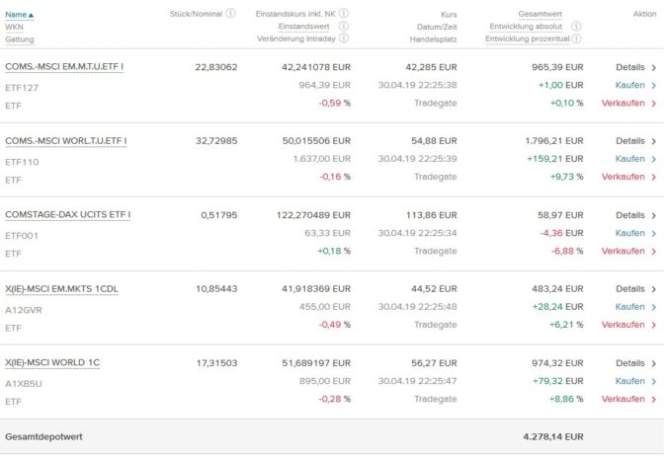Click the Kurs column header
The image size is (668, 457).
click(x=449, y=15)
